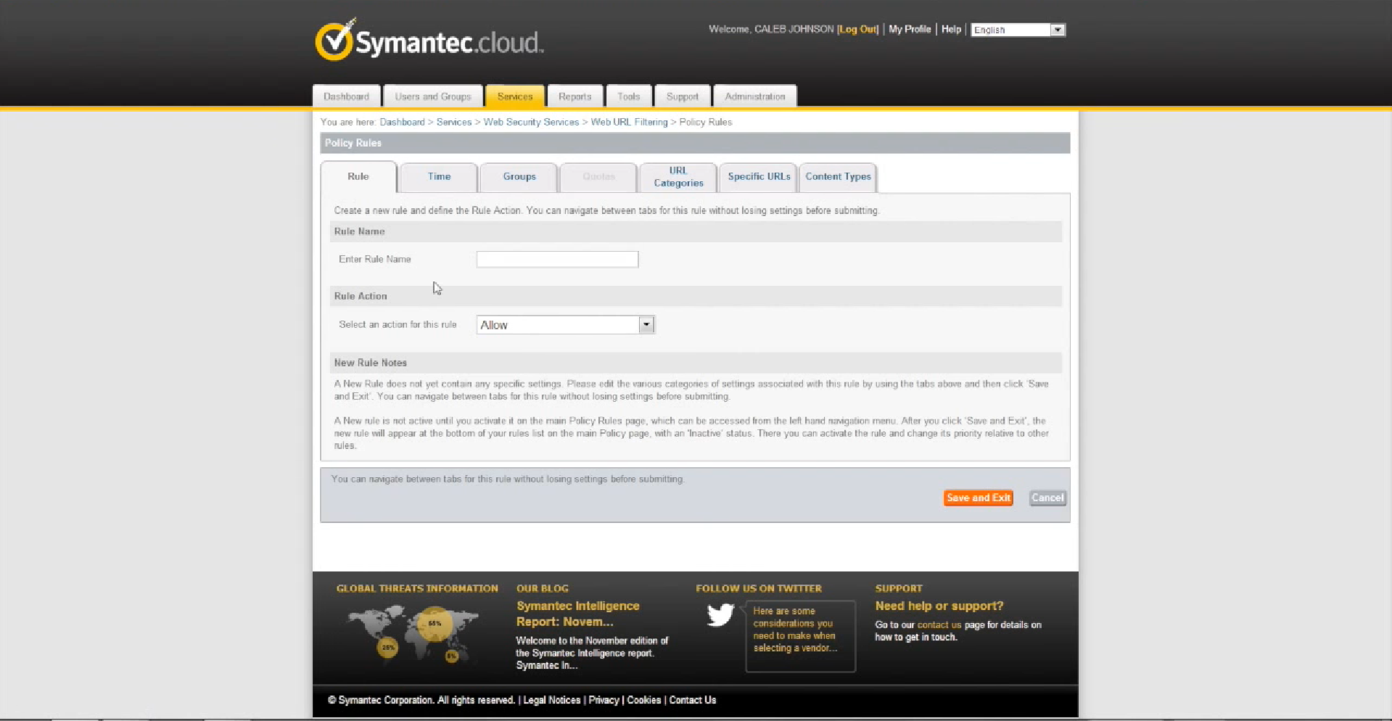Open the Dashboard main tab
Viewport: 1392px width, 721px height.
(x=347, y=96)
